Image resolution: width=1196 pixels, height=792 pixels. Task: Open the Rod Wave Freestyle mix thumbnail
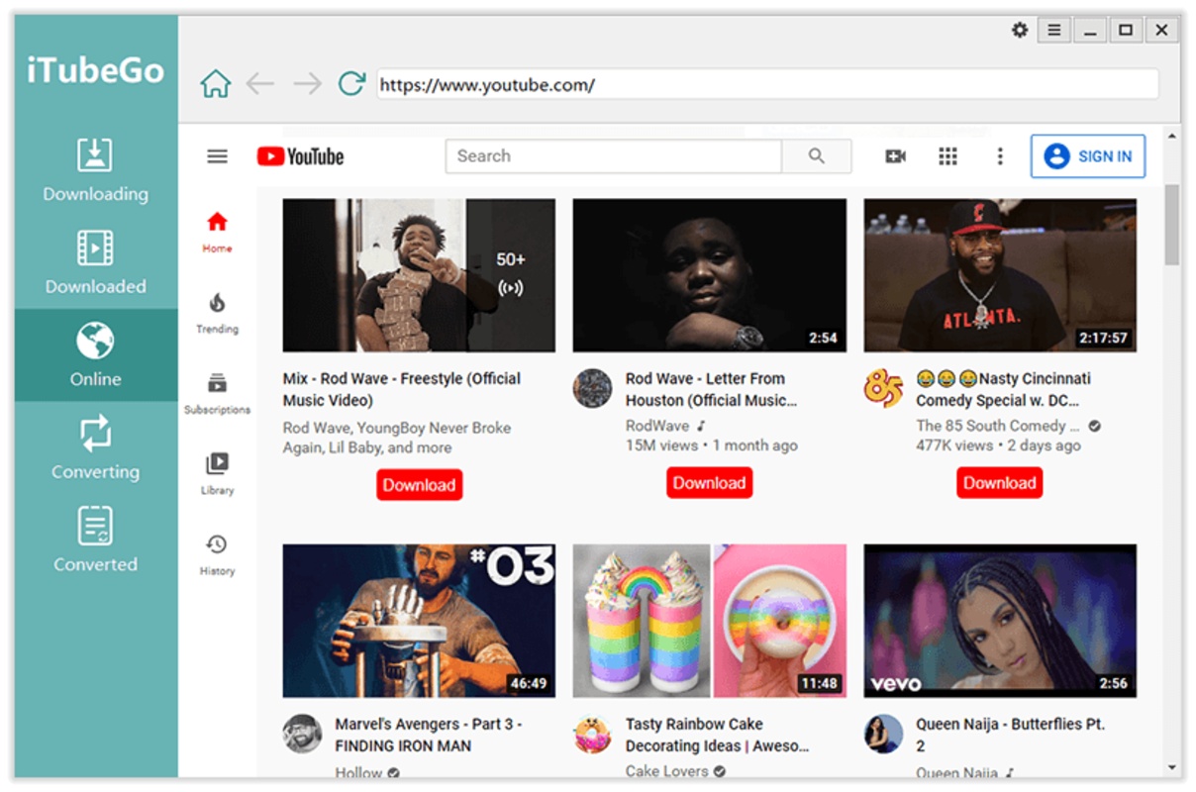point(419,275)
